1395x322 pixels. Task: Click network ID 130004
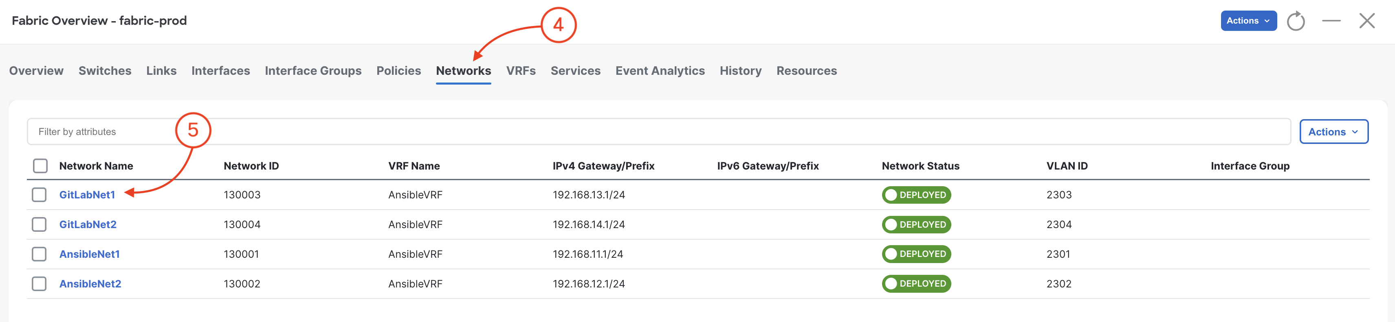[x=242, y=224]
